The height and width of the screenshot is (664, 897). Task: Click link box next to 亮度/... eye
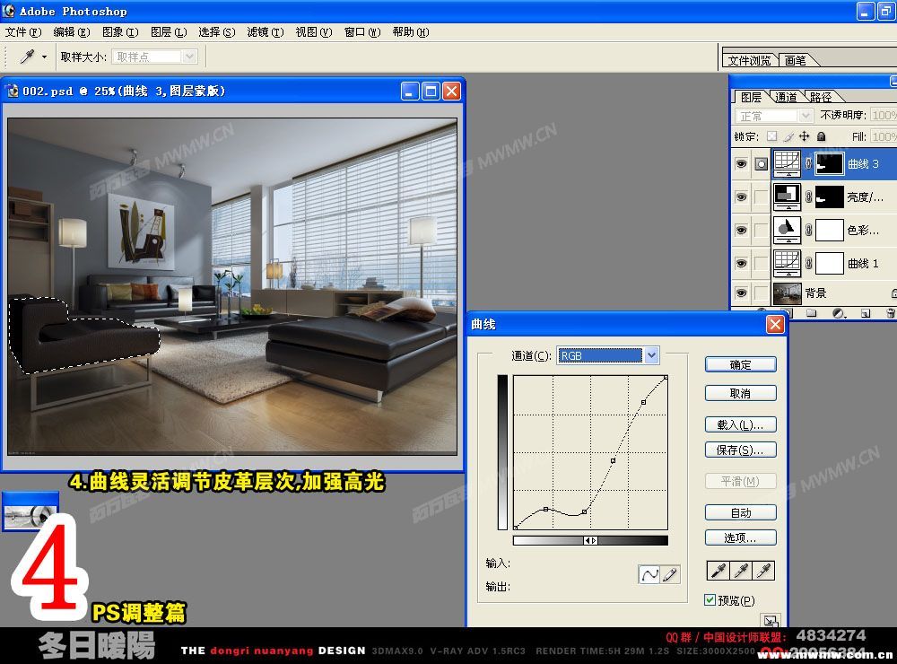(761, 197)
